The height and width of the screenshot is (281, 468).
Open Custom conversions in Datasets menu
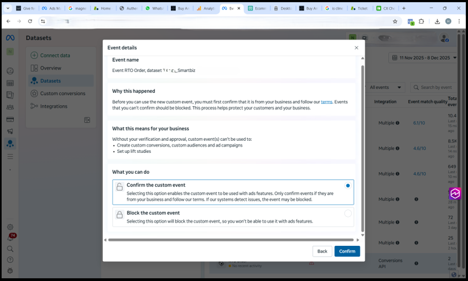coord(62,93)
